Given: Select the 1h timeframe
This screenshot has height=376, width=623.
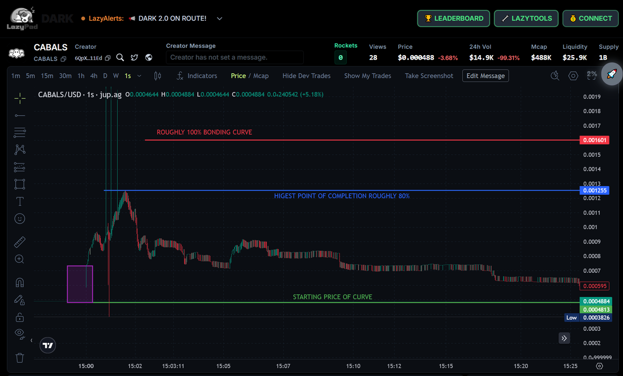Looking at the screenshot, I should coord(81,76).
